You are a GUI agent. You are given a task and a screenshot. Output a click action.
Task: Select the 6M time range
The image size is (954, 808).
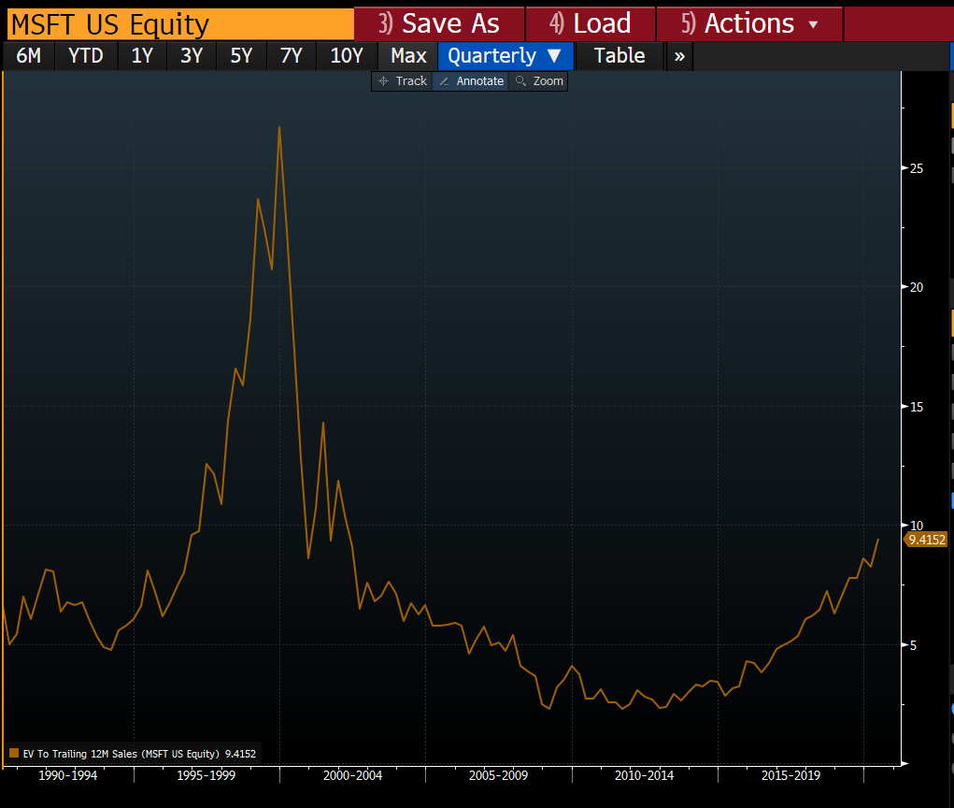point(29,56)
